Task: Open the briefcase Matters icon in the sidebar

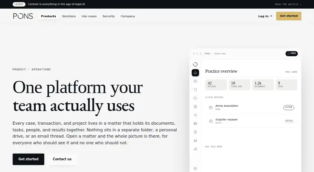Action: [195, 81]
